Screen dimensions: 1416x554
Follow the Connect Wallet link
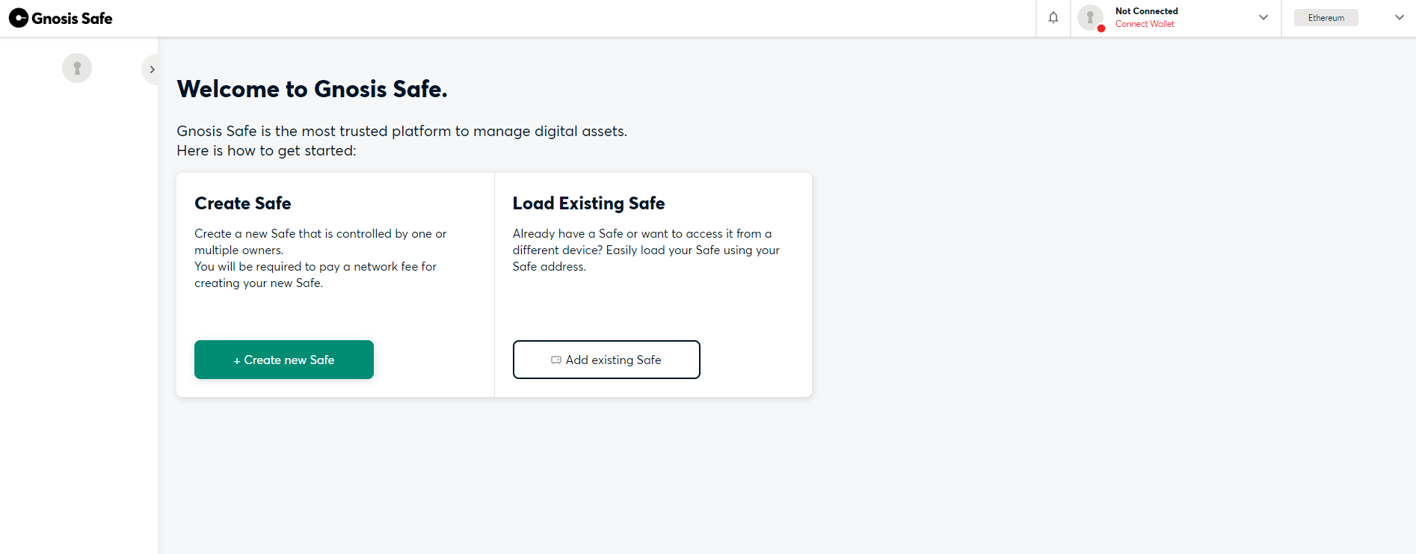1145,24
